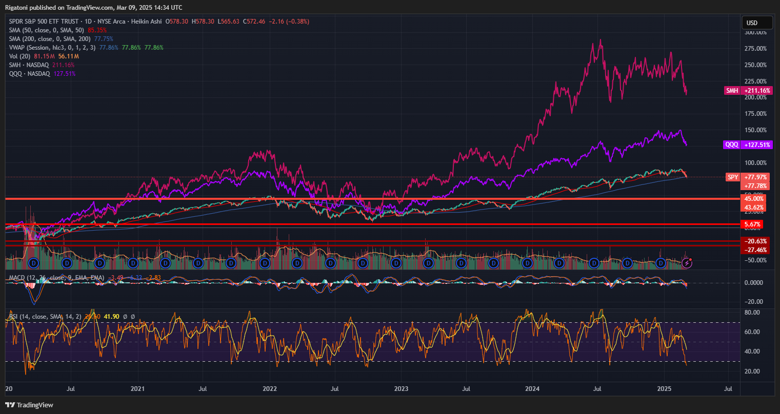The height and width of the screenshot is (414, 780).
Task: Click the +77.97% SPY value label
Action: click(755, 177)
